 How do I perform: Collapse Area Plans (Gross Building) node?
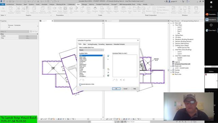click(173, 50)
